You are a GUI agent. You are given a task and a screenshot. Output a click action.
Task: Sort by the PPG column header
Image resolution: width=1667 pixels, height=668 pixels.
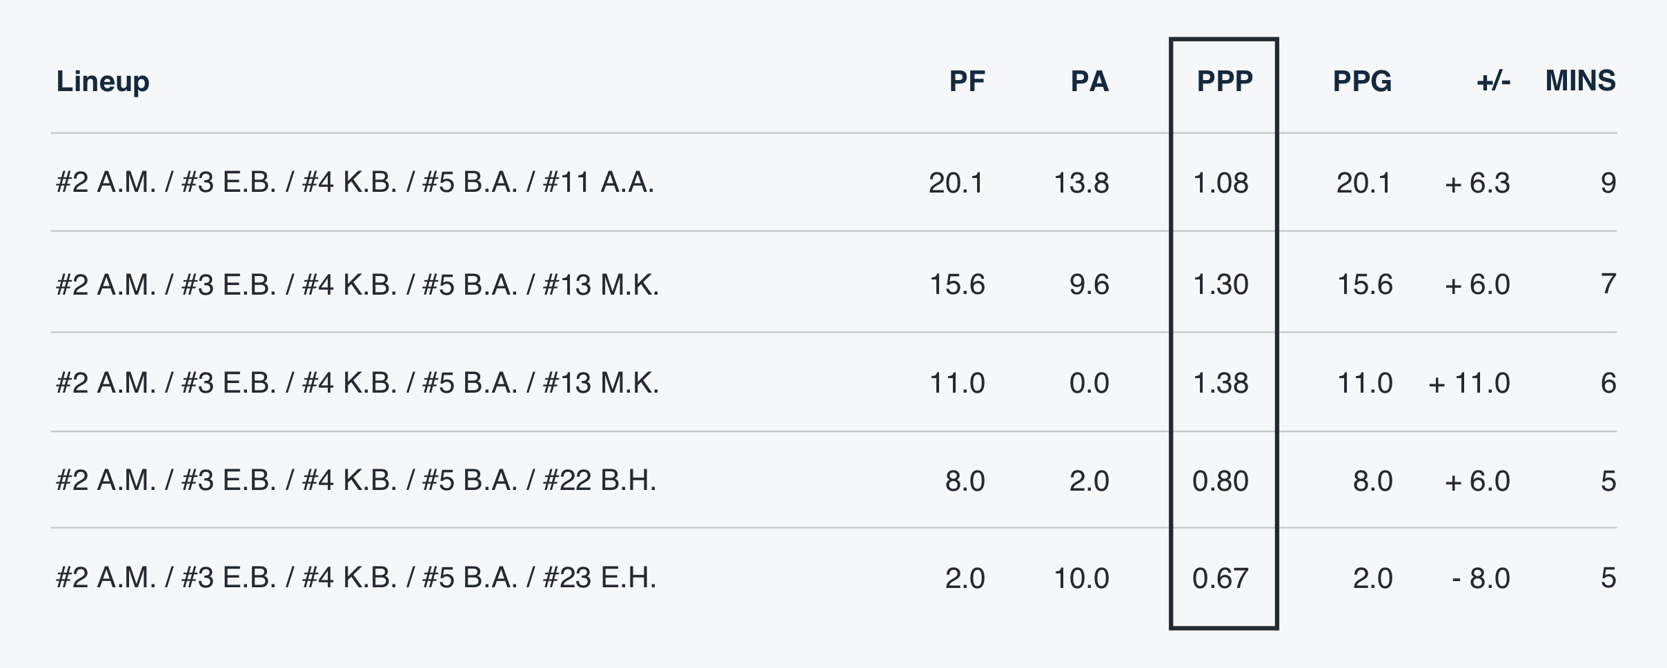[1362, 81]
